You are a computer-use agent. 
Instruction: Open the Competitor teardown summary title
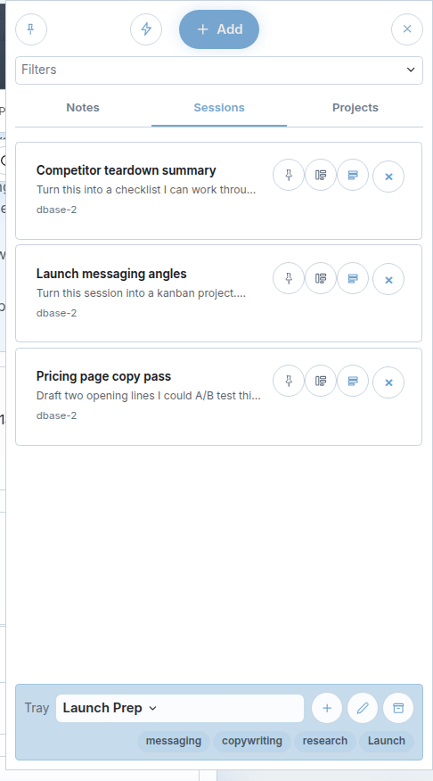coord(126,170)
